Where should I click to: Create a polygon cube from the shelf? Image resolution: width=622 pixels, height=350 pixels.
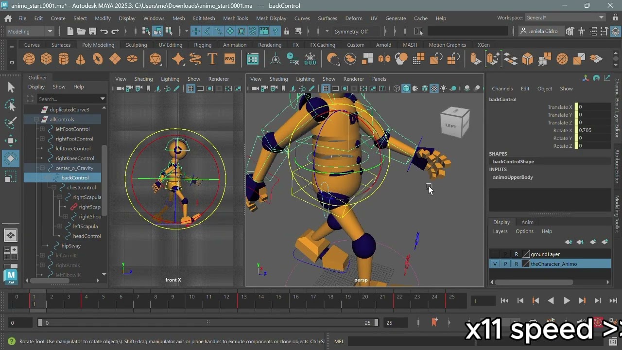click(x=46, y=59)
